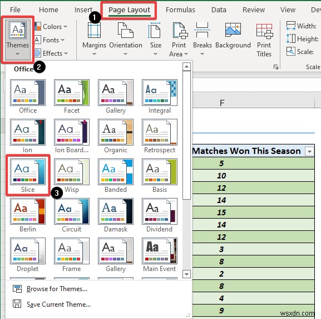
Task: Apply the Damask theme
Action: (116, 215)
